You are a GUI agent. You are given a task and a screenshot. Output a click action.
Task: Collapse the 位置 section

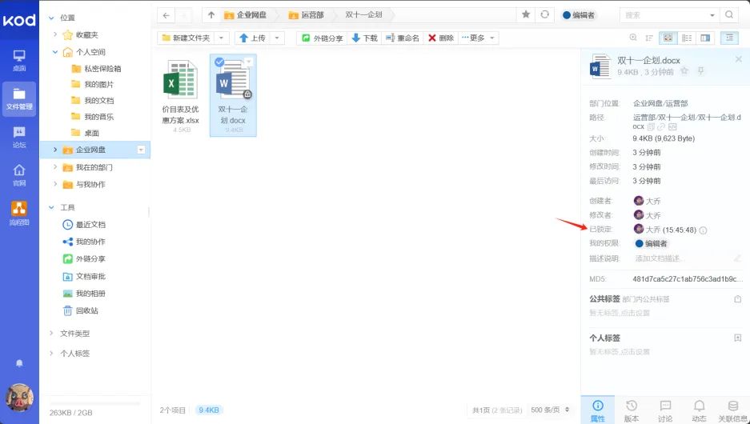[51, 18]
